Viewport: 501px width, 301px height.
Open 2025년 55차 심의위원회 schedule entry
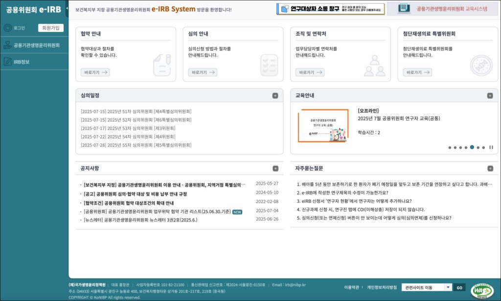click(x=136, y=145)
